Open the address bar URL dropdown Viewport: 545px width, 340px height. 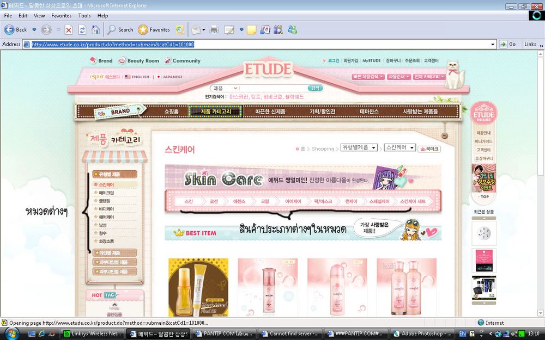pyautogui.click(x=493, y=45)
